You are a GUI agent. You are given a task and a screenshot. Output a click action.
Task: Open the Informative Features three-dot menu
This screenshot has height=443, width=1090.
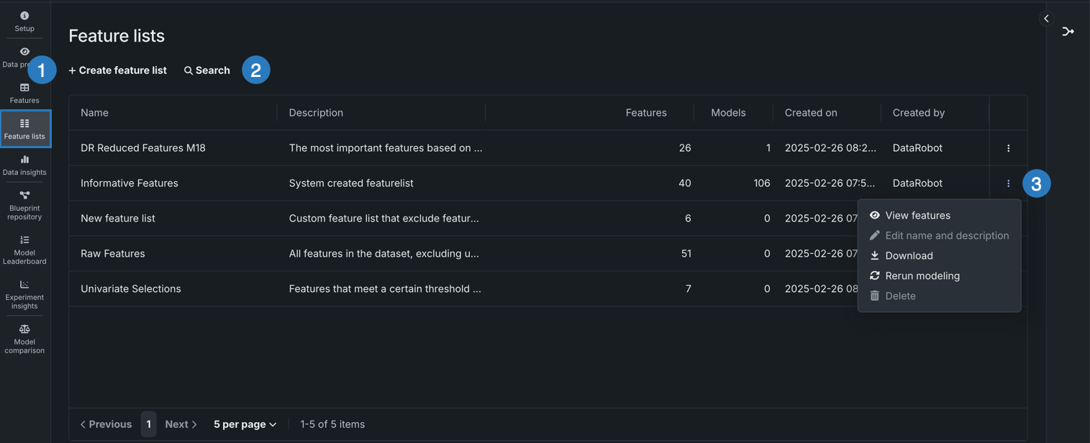pyautogui.click(x=1008, y=183)
